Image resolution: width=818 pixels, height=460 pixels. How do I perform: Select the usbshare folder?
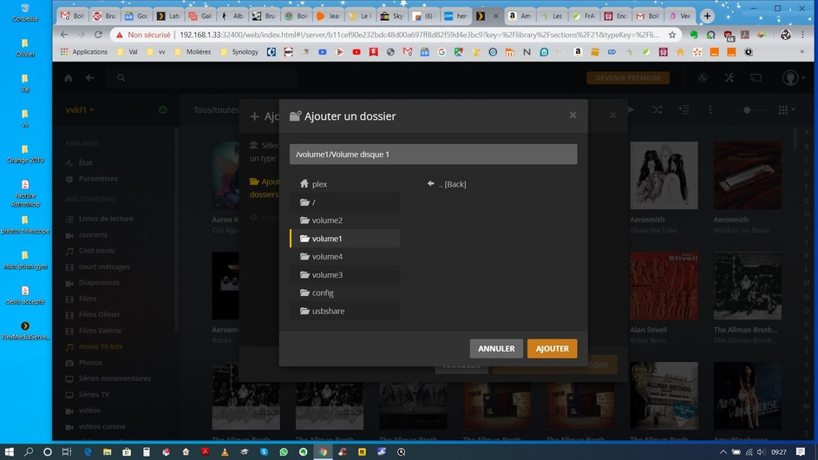(345, 312)
